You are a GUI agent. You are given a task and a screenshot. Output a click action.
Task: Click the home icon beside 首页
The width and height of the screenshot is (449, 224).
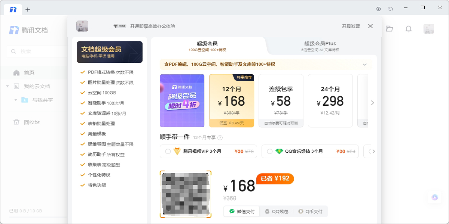tap(16, 73)
